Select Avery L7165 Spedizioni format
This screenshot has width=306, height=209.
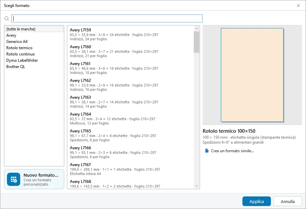point(130,135)
